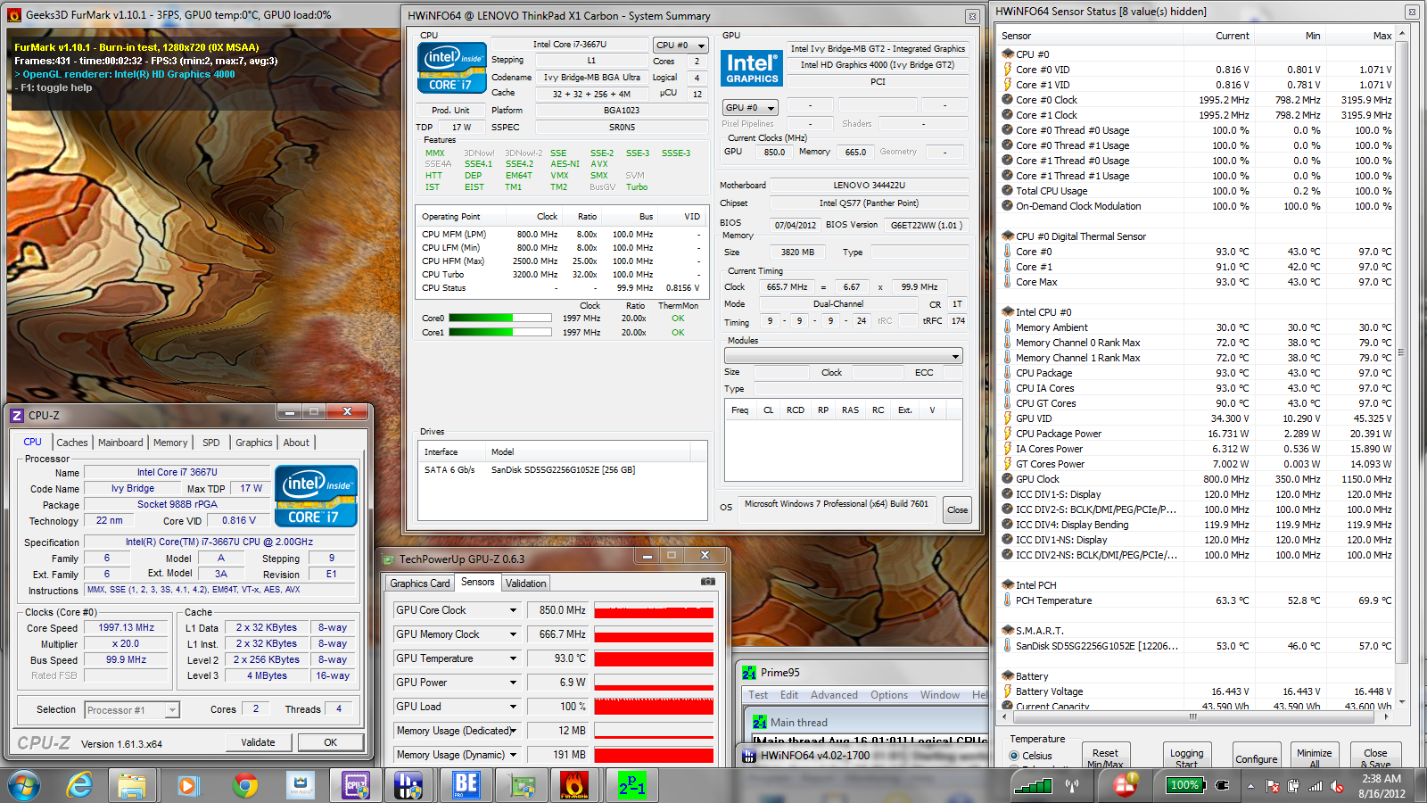
Task: Open GPU Temperature sensor dropdown
Action: pyautogui.click(x=513, y=658)
